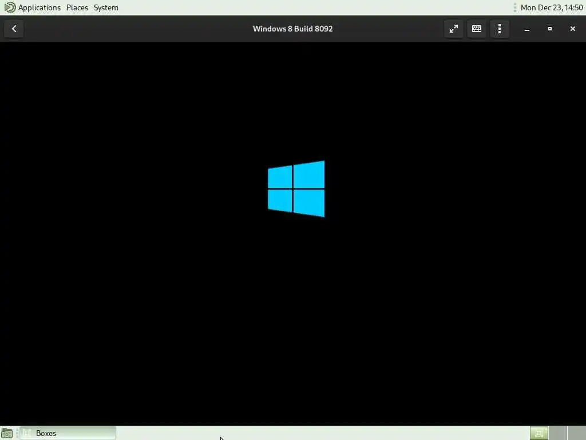
Task: Switch to the last workspace in switcher
Action: pyautogui.click(x=576, y=433)
